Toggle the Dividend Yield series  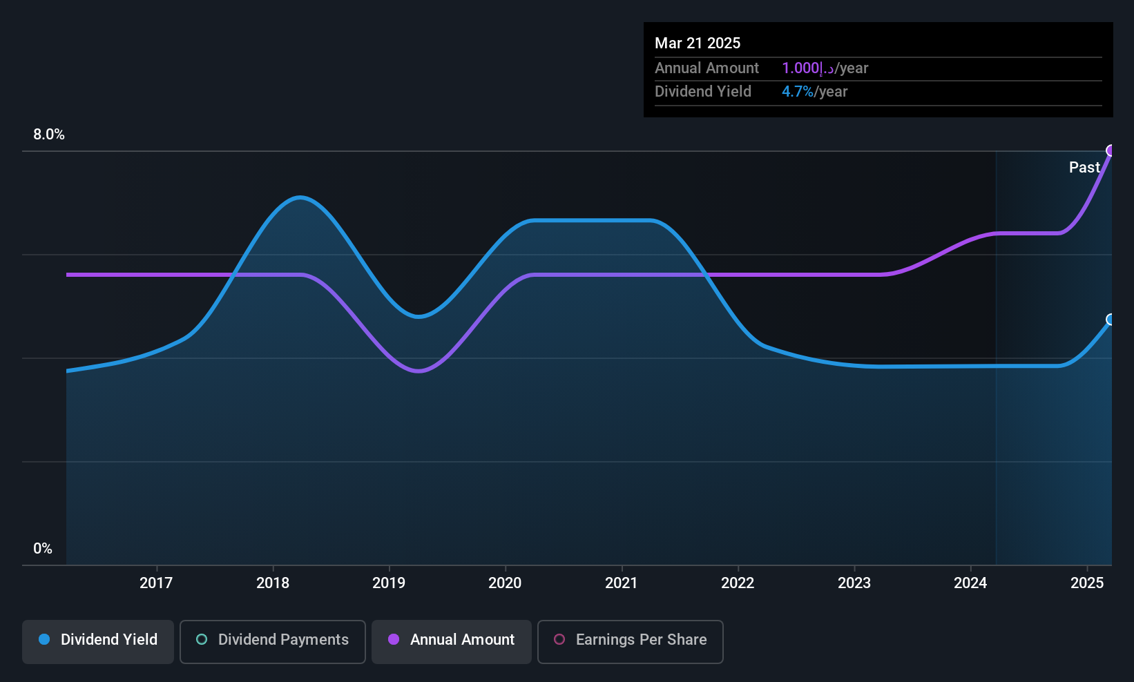pyautogui.click(x=98, y=642)
